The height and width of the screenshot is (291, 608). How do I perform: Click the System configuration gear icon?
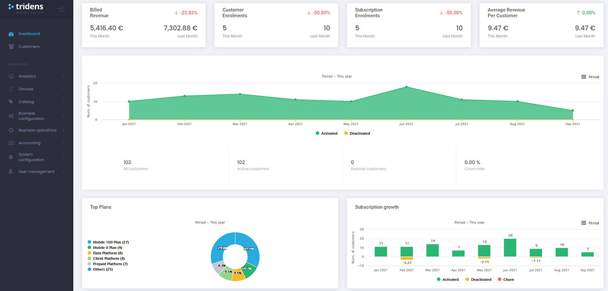(11, 157)
